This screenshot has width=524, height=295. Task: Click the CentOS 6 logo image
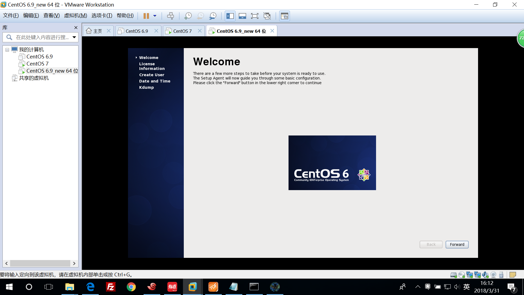click(x=332, y=163)
